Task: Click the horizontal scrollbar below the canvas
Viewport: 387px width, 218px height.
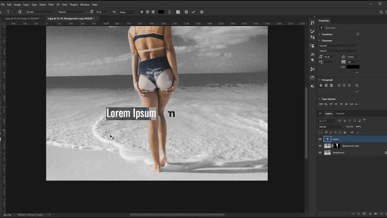Action: coord(177,214)
